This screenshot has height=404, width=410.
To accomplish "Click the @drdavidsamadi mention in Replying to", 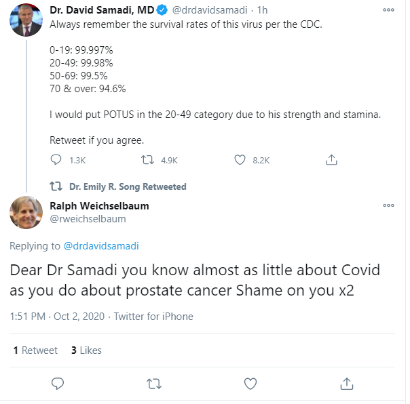I will coord(100,245).
